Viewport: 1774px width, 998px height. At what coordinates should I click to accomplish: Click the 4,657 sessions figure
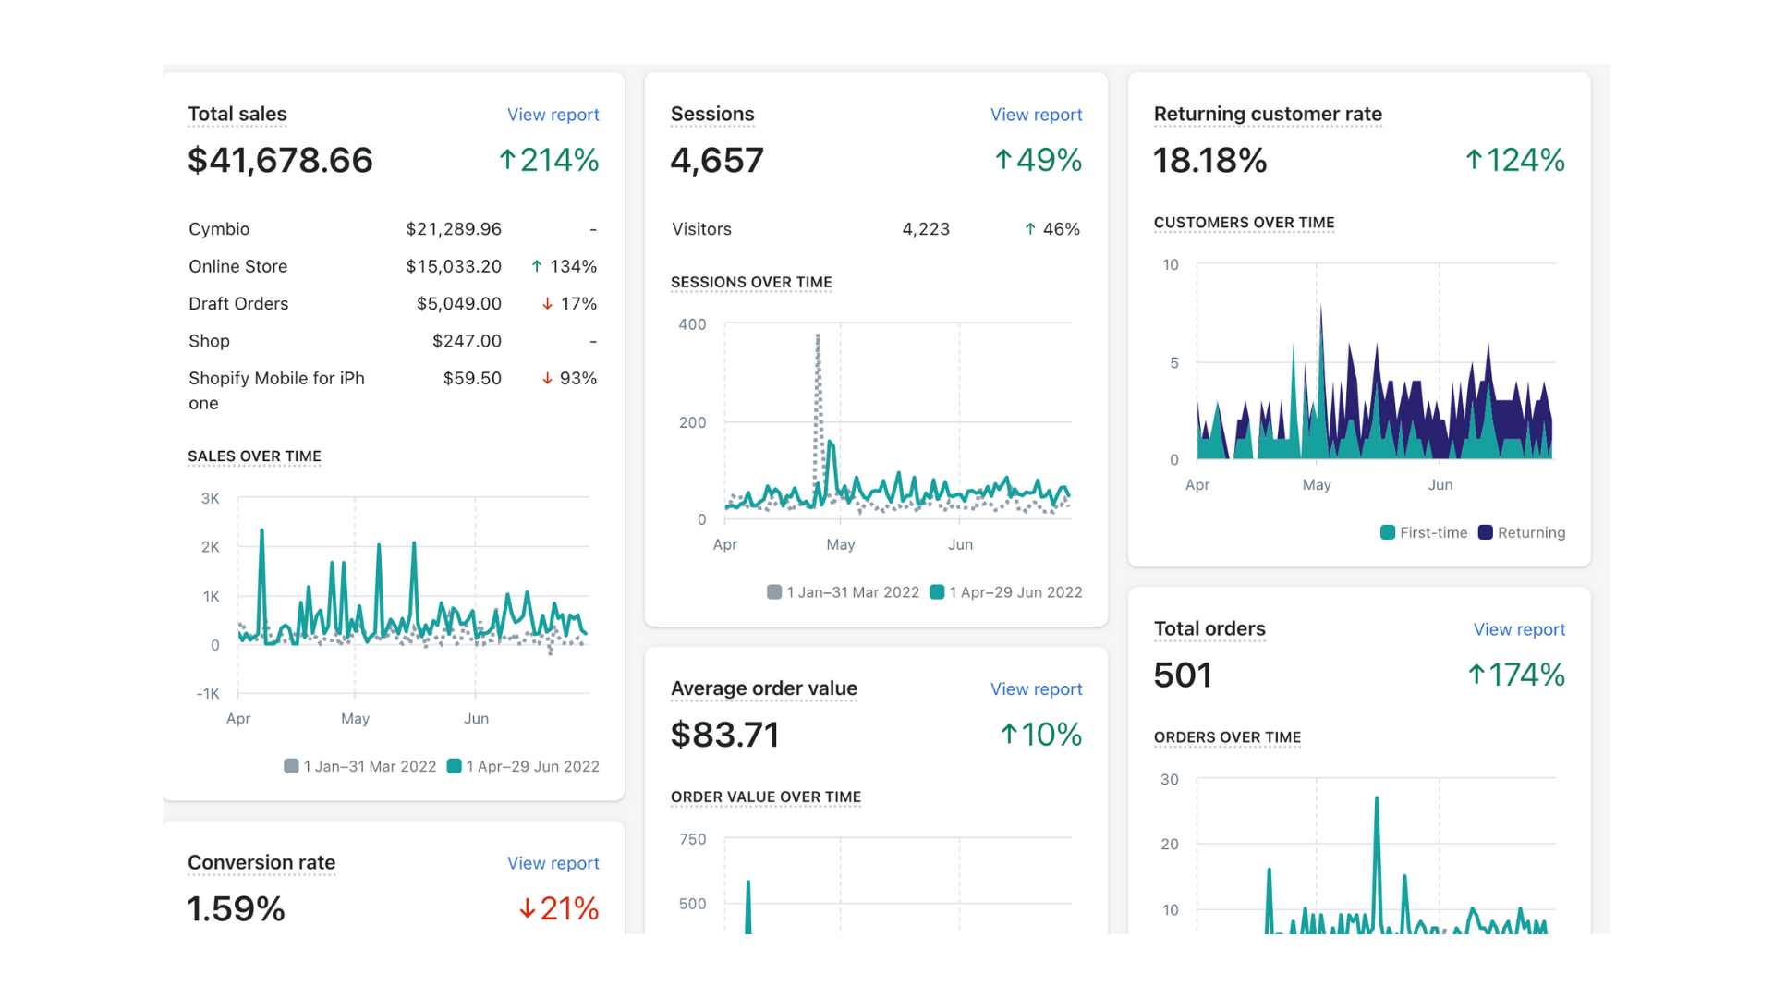pyautogui.click(x=717, y=161)
